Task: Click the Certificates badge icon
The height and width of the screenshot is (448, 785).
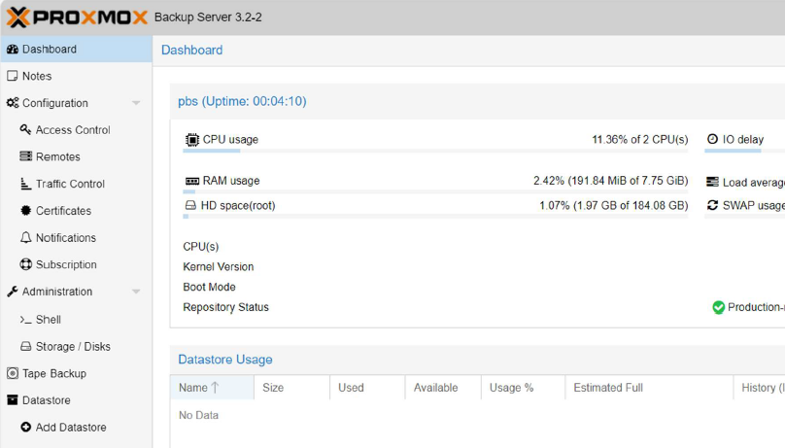Action: 25,211
